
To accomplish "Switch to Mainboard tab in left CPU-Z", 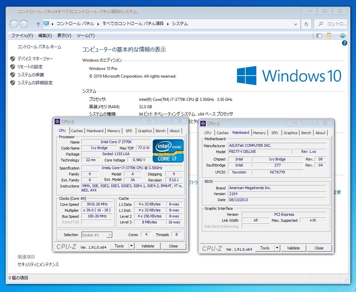I will coord(95,131).
